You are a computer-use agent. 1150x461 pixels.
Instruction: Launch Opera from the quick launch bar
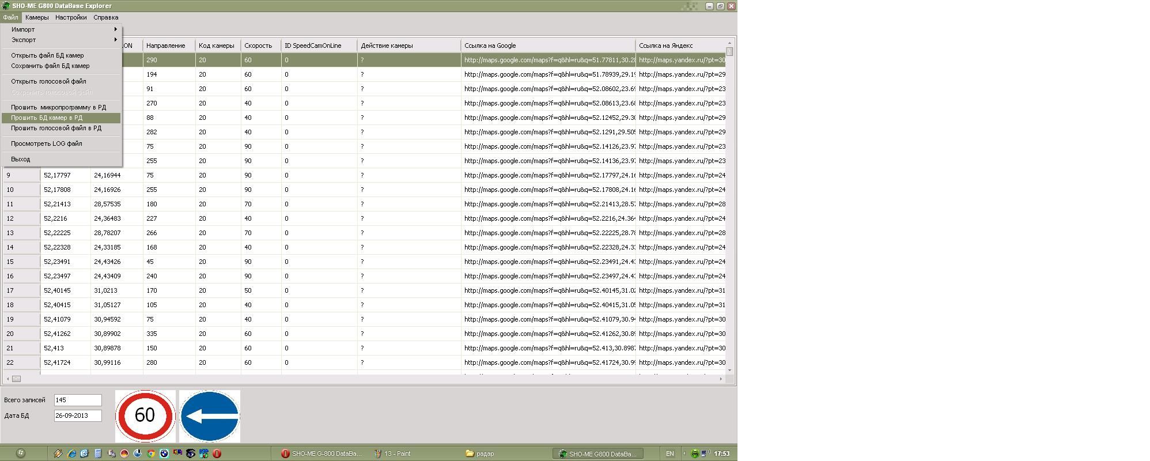pos(217,454)
